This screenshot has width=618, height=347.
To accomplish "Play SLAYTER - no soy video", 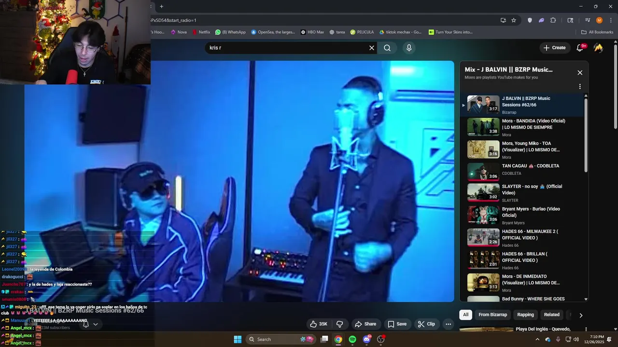I will 522,193.
